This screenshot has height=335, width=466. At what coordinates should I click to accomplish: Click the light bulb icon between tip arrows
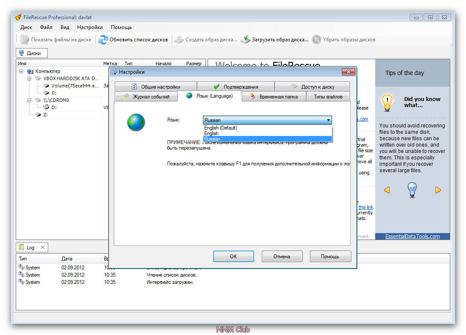[412, 190]
